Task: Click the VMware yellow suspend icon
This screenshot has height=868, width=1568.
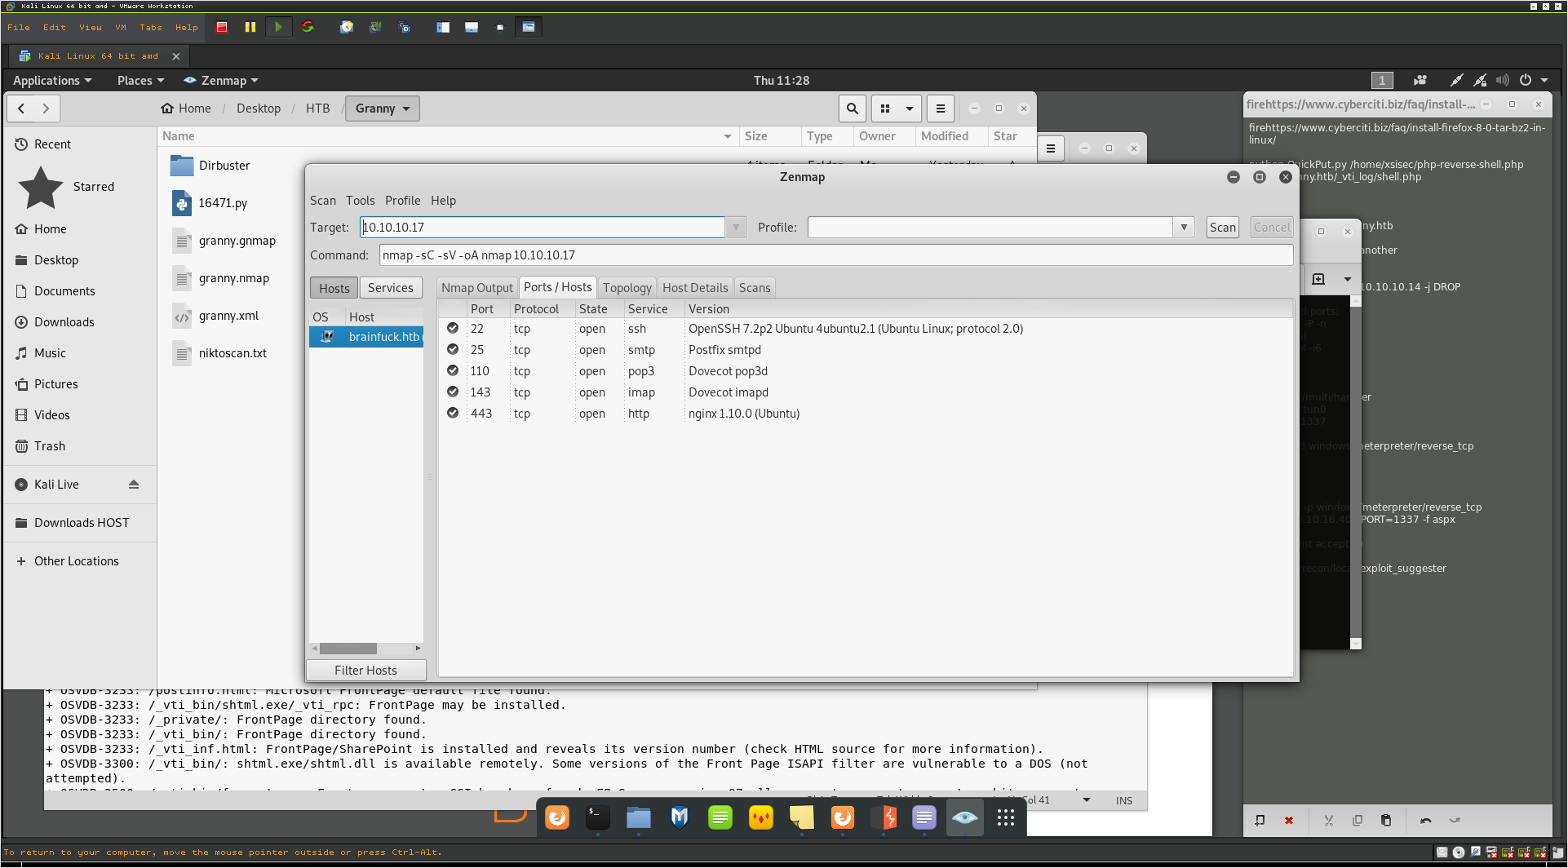Action: click(250, 27)
